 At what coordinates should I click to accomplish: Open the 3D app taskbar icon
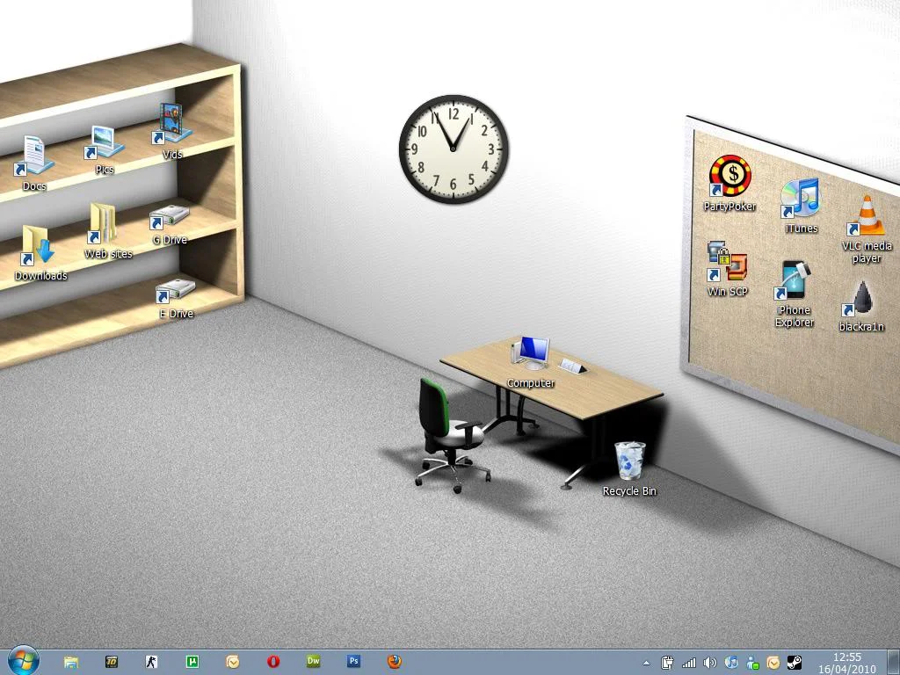112,662
